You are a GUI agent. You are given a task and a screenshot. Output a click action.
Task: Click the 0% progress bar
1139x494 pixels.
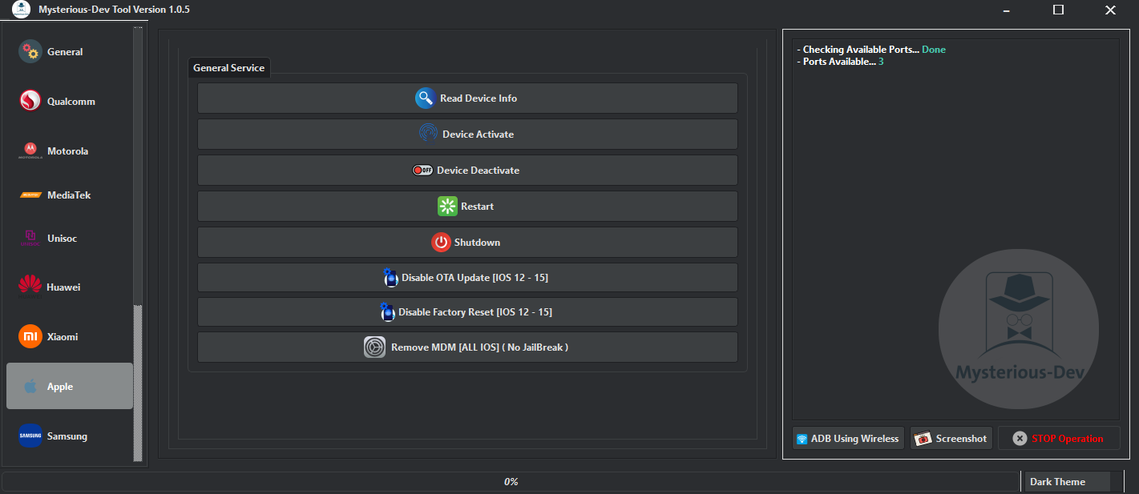pyautogui.click(x=511, y=481)
